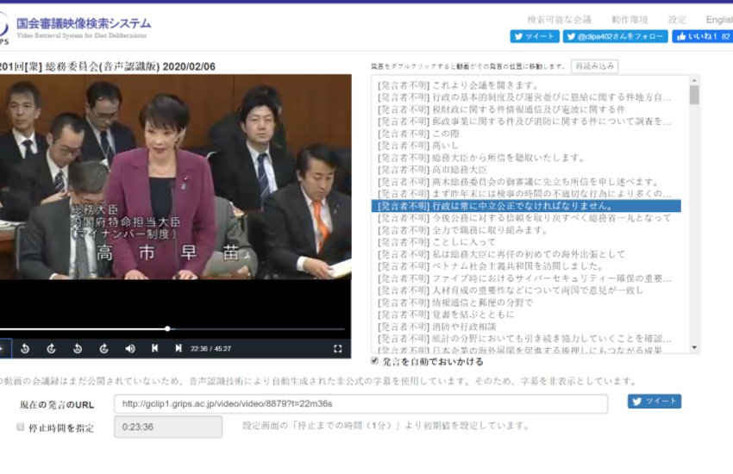Click the 現在の発言のURL text field
The width and height of the screenshot is (733, 474).
click(360, 403)
